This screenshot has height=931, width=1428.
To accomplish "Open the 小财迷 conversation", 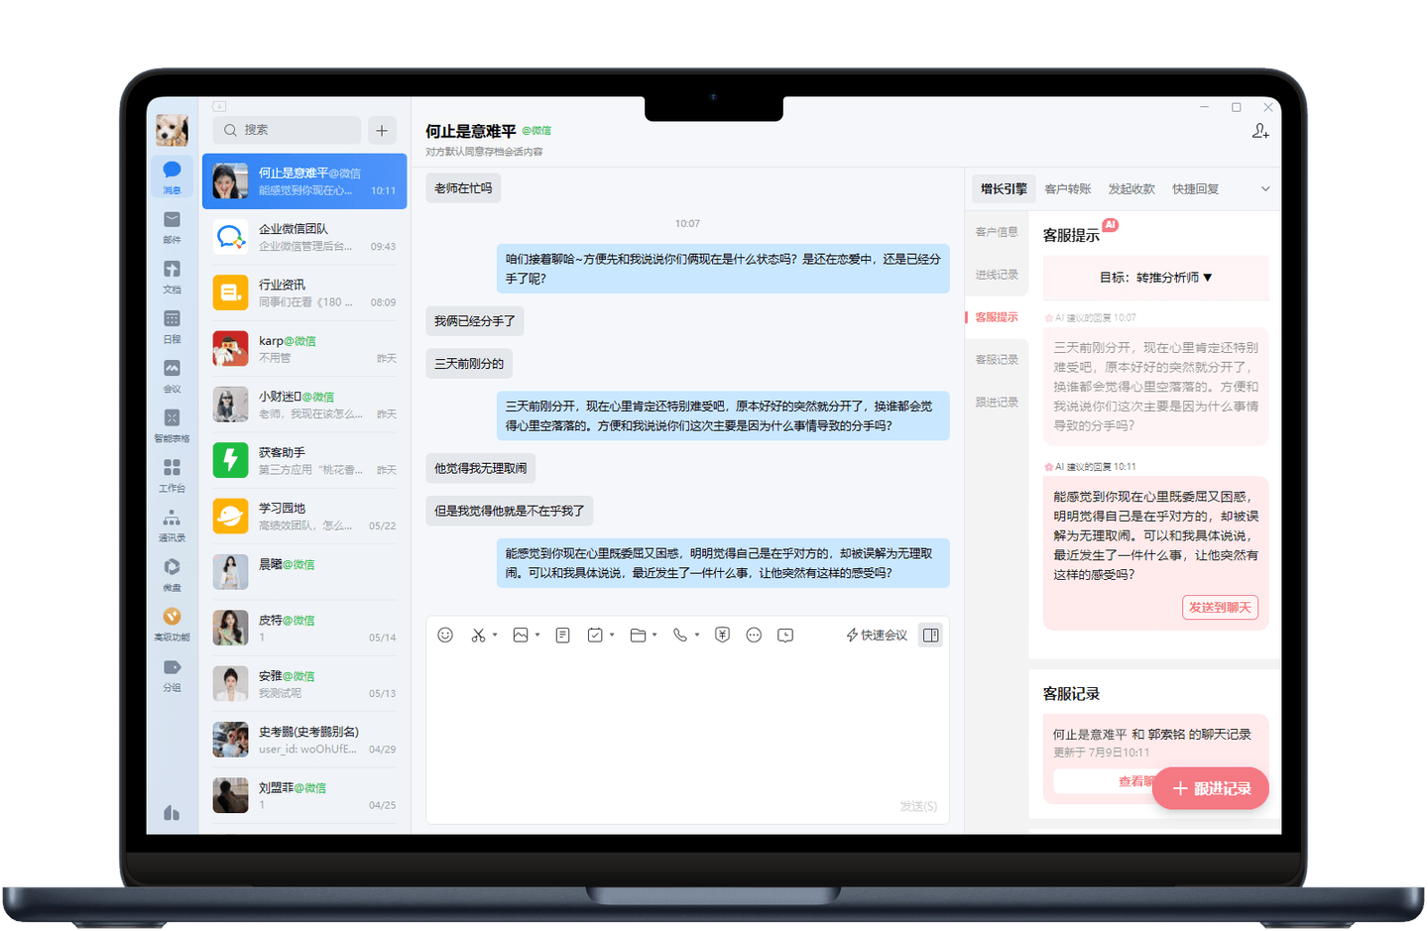I will coord(304,405).
